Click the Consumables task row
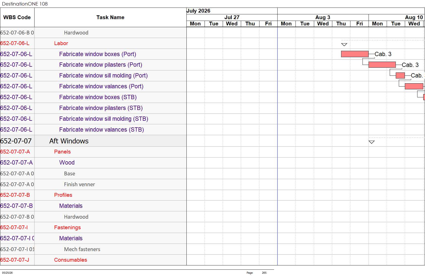425x276 pixels. pyautogui.click(x=93, y=260)
